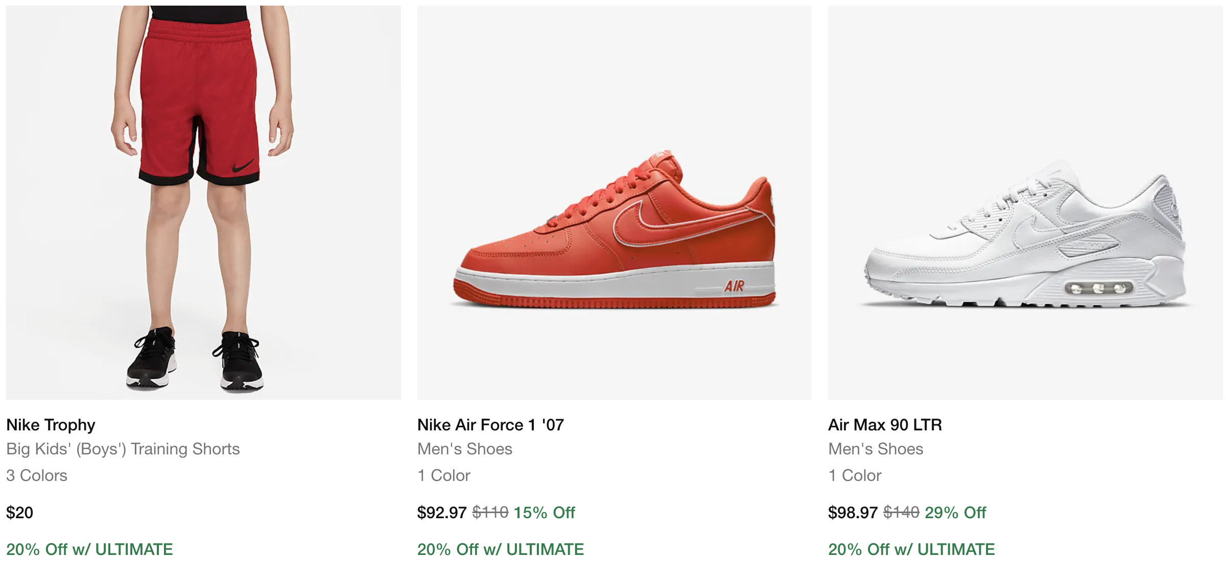Click the $20 price of Nike Trophy
The height and width of the screenshot is (581, 1226).
[19, 512]
